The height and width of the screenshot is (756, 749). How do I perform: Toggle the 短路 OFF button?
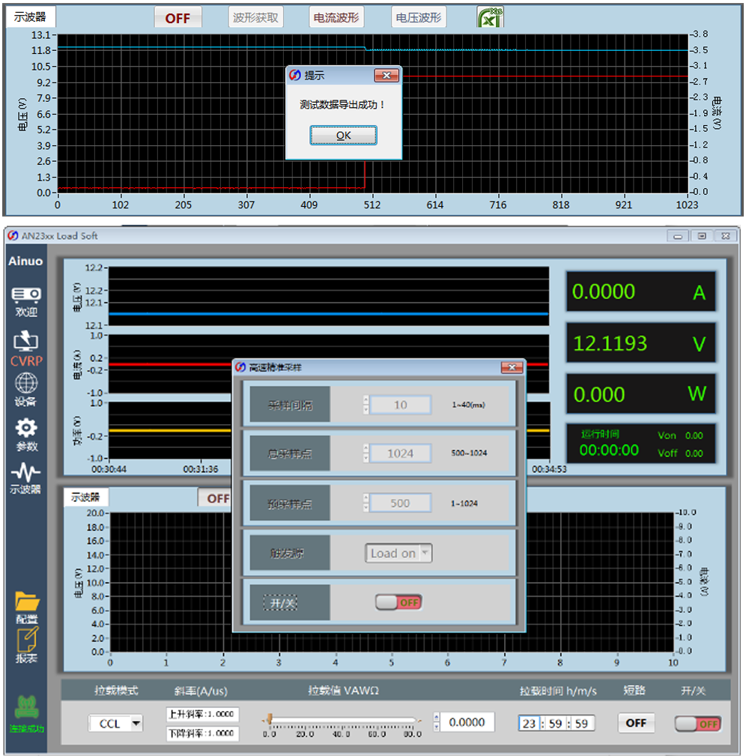635,723
